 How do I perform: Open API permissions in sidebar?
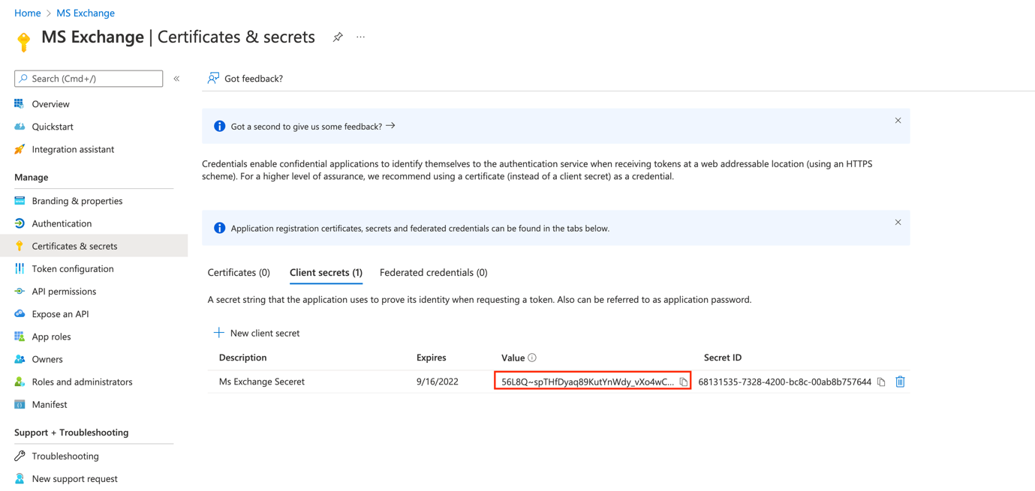pyautogui.click(x=64, y=292)
